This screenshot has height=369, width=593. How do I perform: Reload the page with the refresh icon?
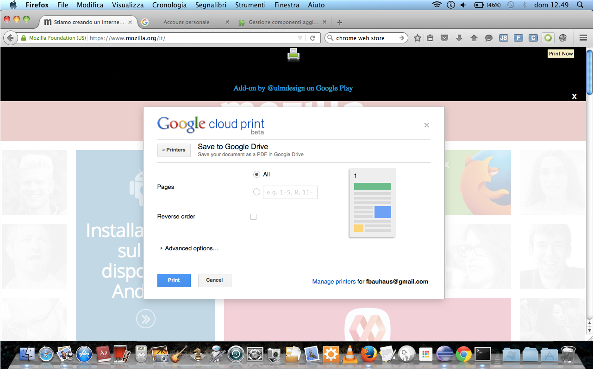312,38
